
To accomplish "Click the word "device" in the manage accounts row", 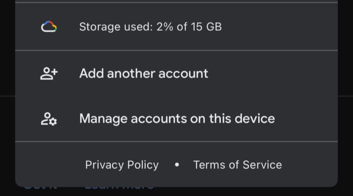I will coord(255,118).
